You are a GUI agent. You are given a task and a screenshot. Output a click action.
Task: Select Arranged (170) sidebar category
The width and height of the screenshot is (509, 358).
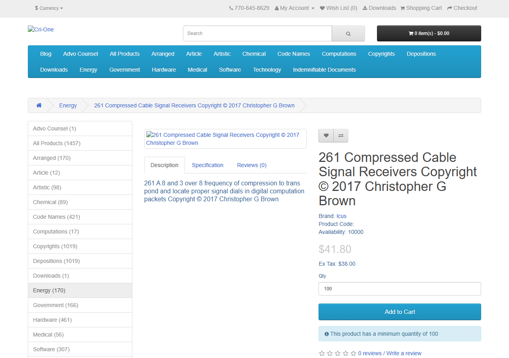pos(80,158)
